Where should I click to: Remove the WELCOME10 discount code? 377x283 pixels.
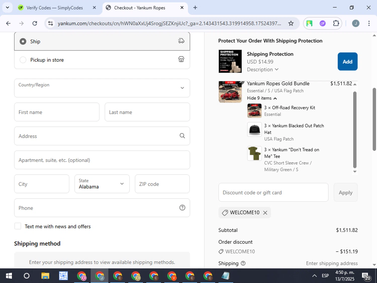pyautogui.click(x=265, y=213)
